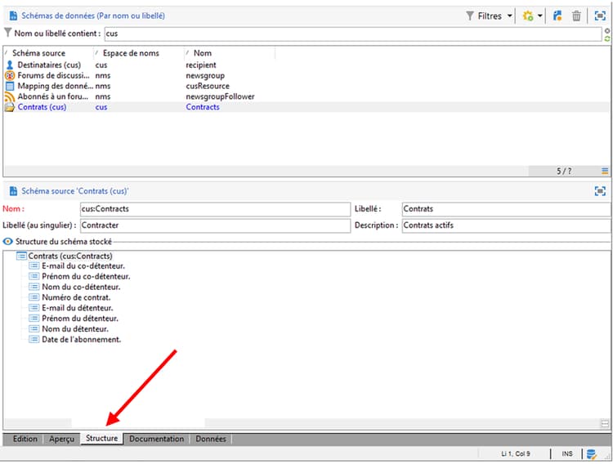613x464 pixels.
Task: Click the root Contrats tree node icon
Action: click(x=21, y=256)
